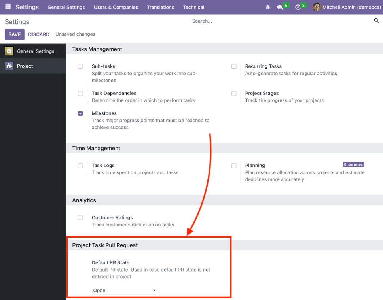
Task: Discard unsaved changes
Action: pos(38,34)
